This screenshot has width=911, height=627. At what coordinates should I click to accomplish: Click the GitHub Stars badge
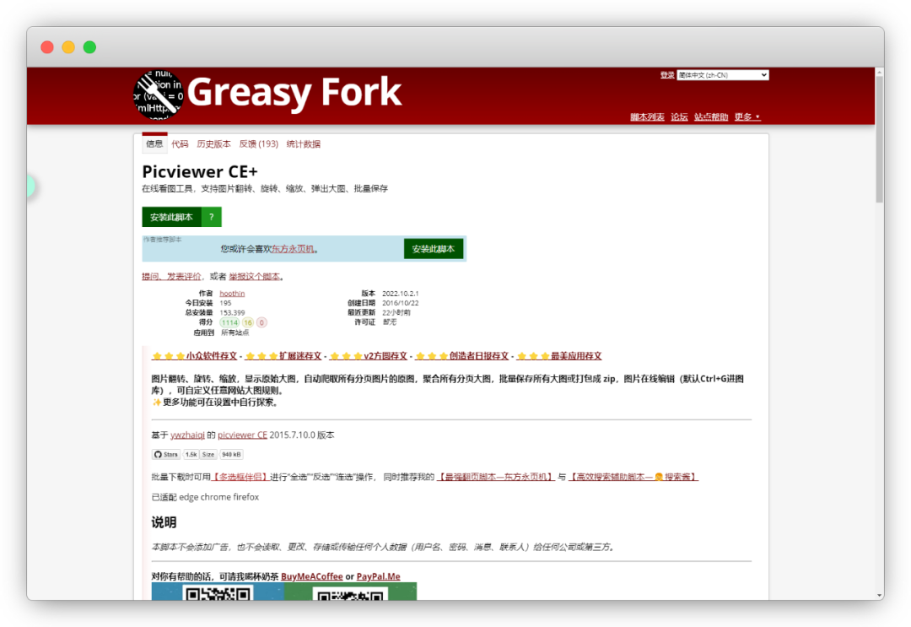coord(166,454)
